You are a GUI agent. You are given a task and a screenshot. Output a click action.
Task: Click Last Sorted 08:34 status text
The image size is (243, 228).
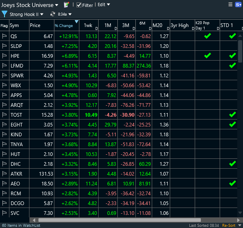[204, 225]
